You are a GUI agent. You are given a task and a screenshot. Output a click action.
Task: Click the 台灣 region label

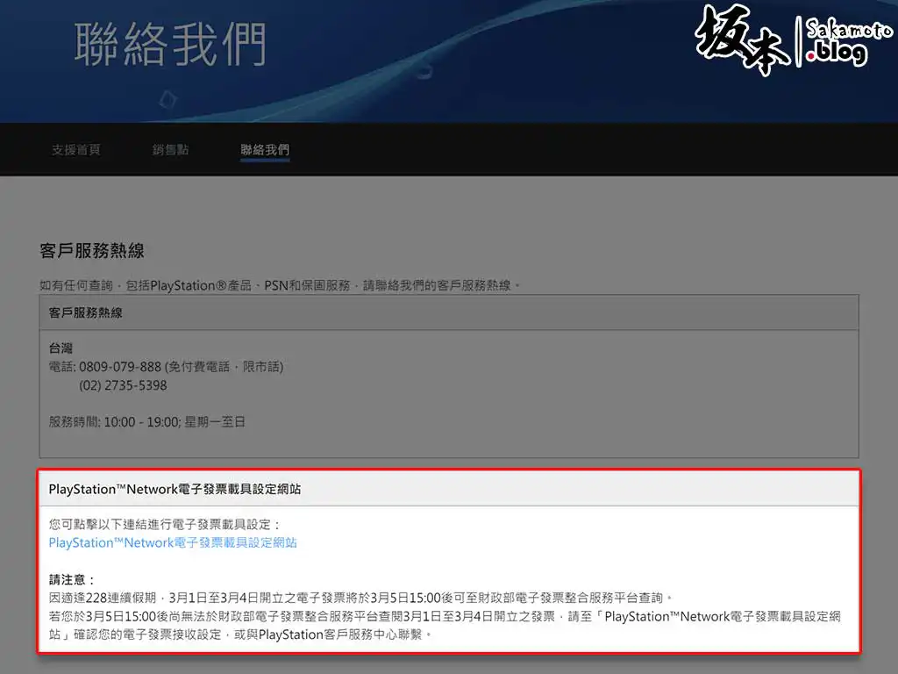61,348
